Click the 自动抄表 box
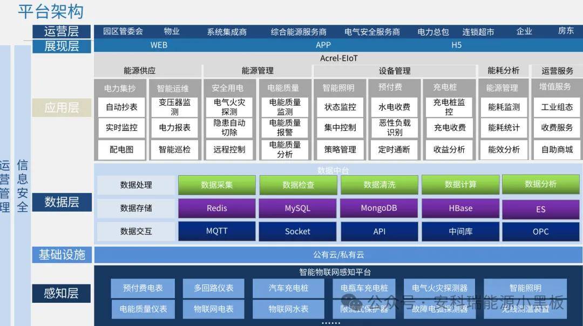583x326 pixels. point(121,107)
